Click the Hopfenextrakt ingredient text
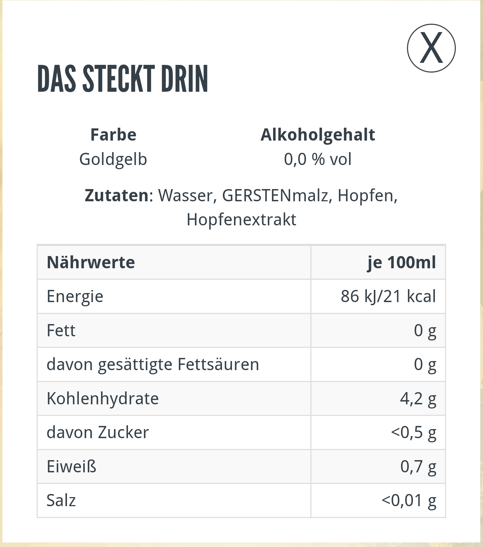The image size is (483, 547). point(241,220)
